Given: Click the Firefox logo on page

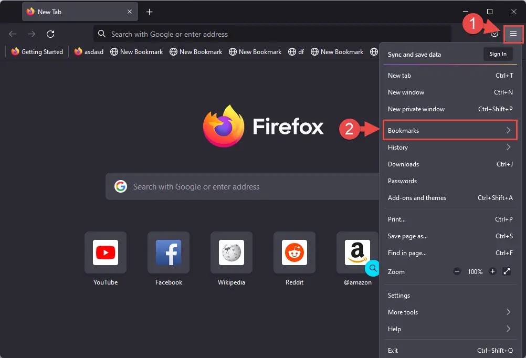Looking at the screenshot, I should [x=224, y=126].
